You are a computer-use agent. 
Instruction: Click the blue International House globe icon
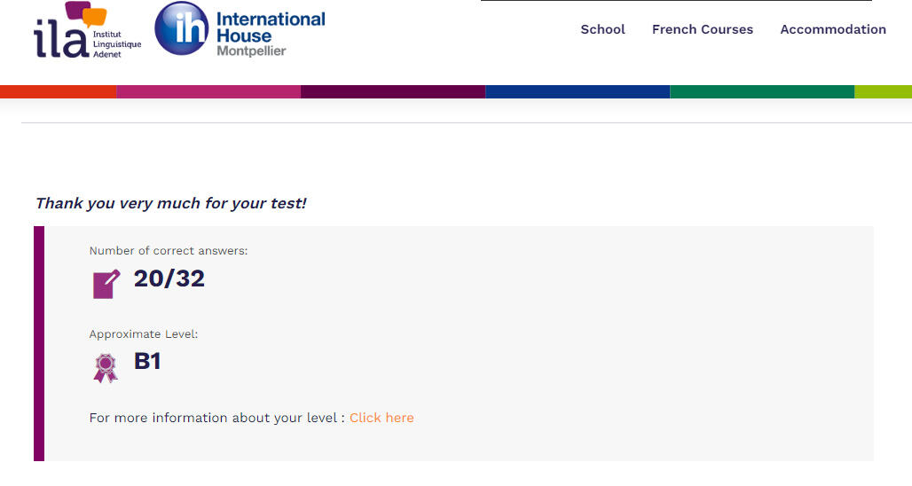[x=181, y=28]
